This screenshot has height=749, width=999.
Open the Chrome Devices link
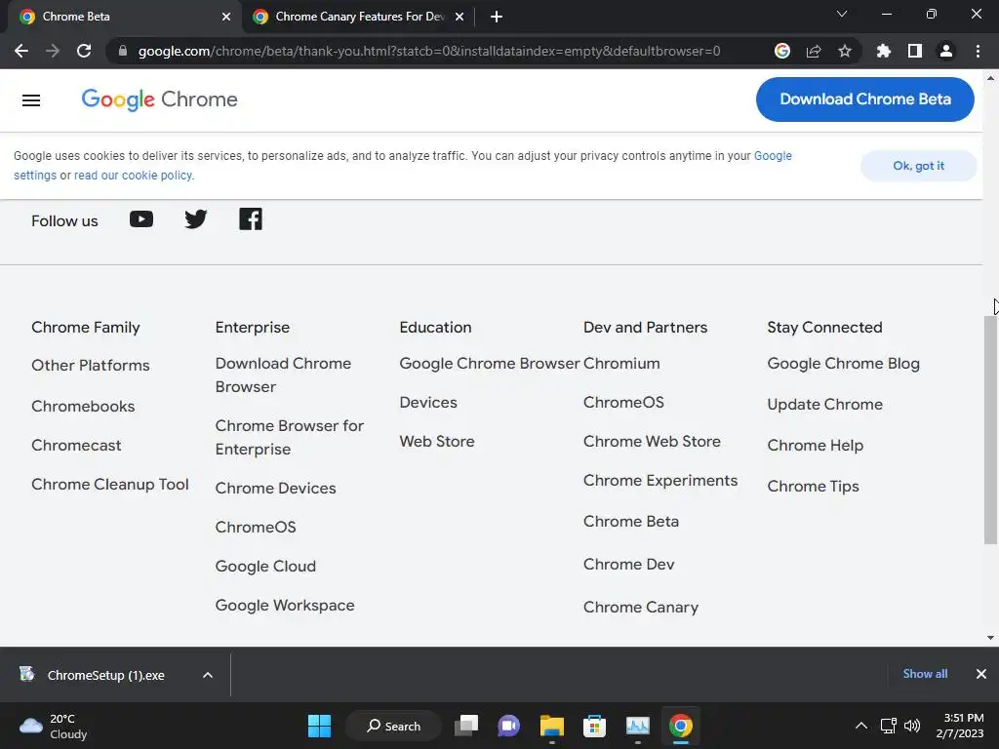pos(275,488)
